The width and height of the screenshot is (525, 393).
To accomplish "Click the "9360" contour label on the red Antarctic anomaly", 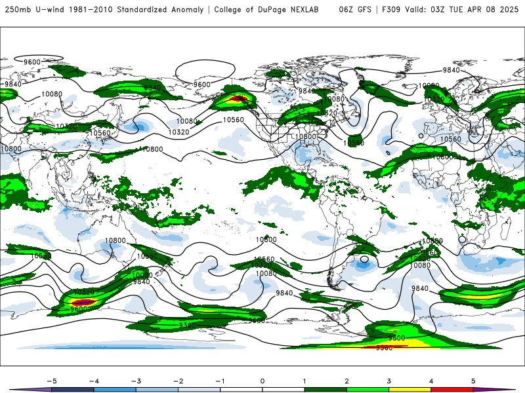I will [x=384, y=348].
